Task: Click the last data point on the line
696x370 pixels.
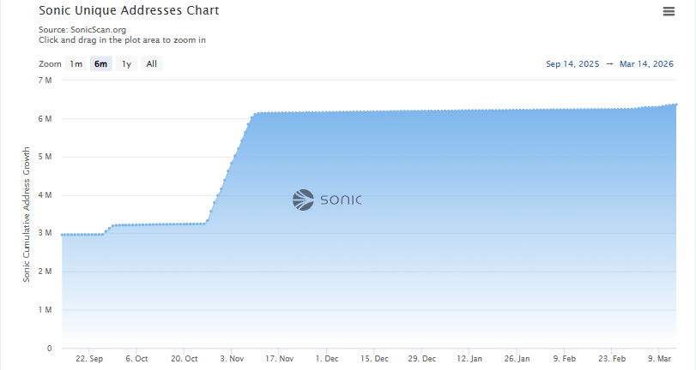Action: pyautogui.click(x=676, y=104)
